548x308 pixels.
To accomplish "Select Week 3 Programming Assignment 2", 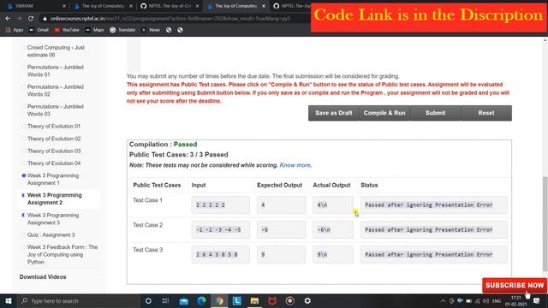I will tap(55, 198).
